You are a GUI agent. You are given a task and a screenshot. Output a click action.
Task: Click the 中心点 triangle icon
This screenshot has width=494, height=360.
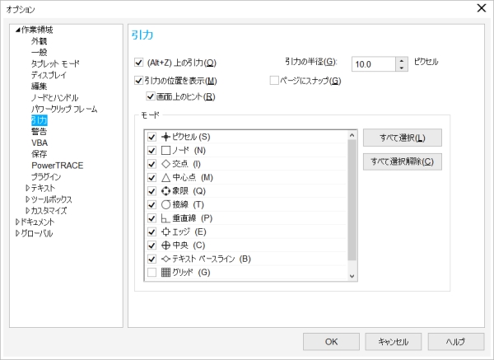point(165,177)
